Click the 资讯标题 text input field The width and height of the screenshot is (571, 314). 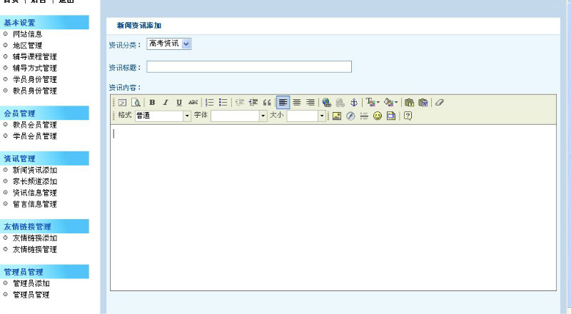(x=248, y=67)
